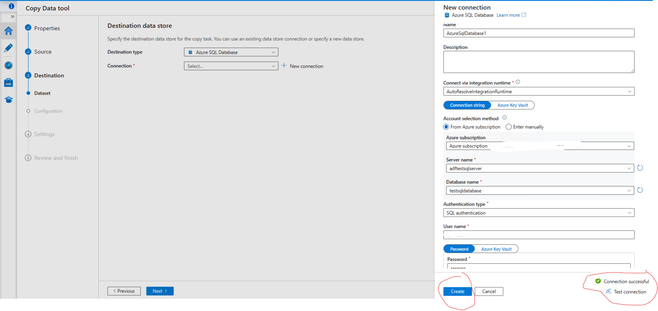Open the Manage toolbox icon in sidebar

point(8,83)
